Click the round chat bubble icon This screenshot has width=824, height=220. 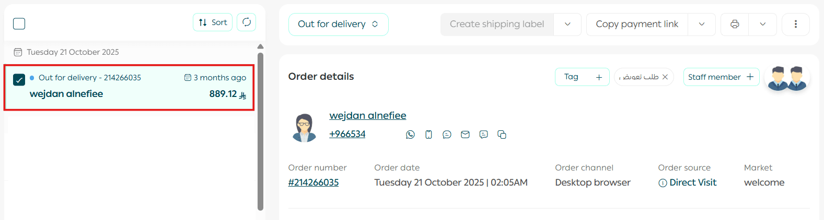(447, 135)
